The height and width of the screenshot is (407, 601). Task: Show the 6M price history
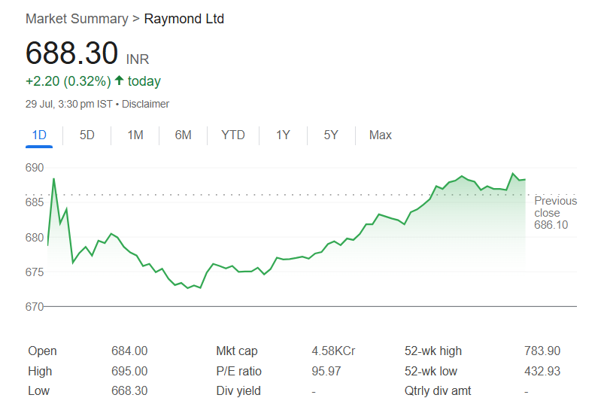pos(184,135)
